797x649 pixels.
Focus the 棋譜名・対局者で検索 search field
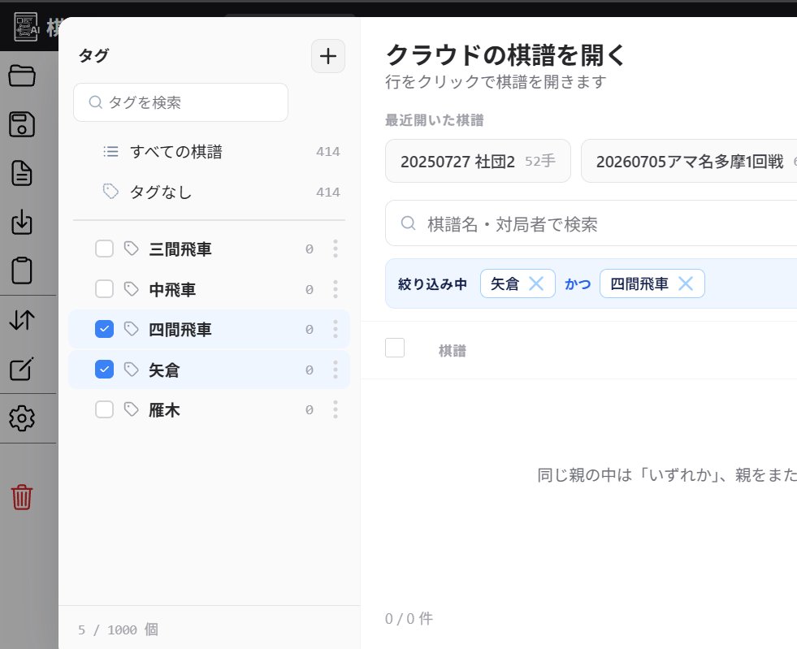pos(591,223)
